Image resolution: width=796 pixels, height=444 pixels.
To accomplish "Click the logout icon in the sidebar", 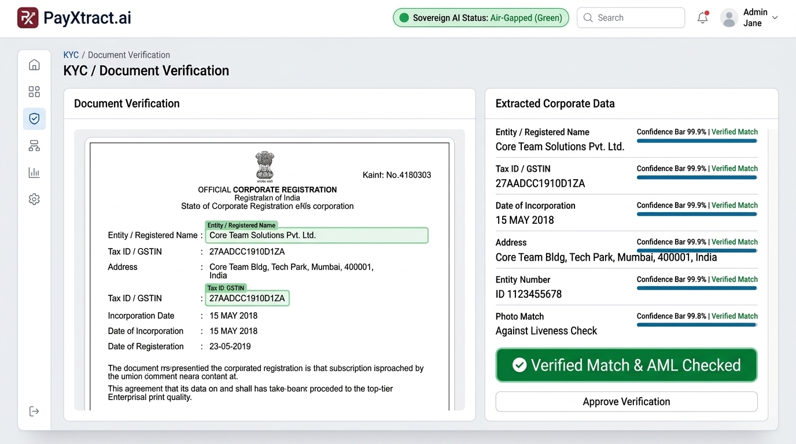I will point(34,411).
